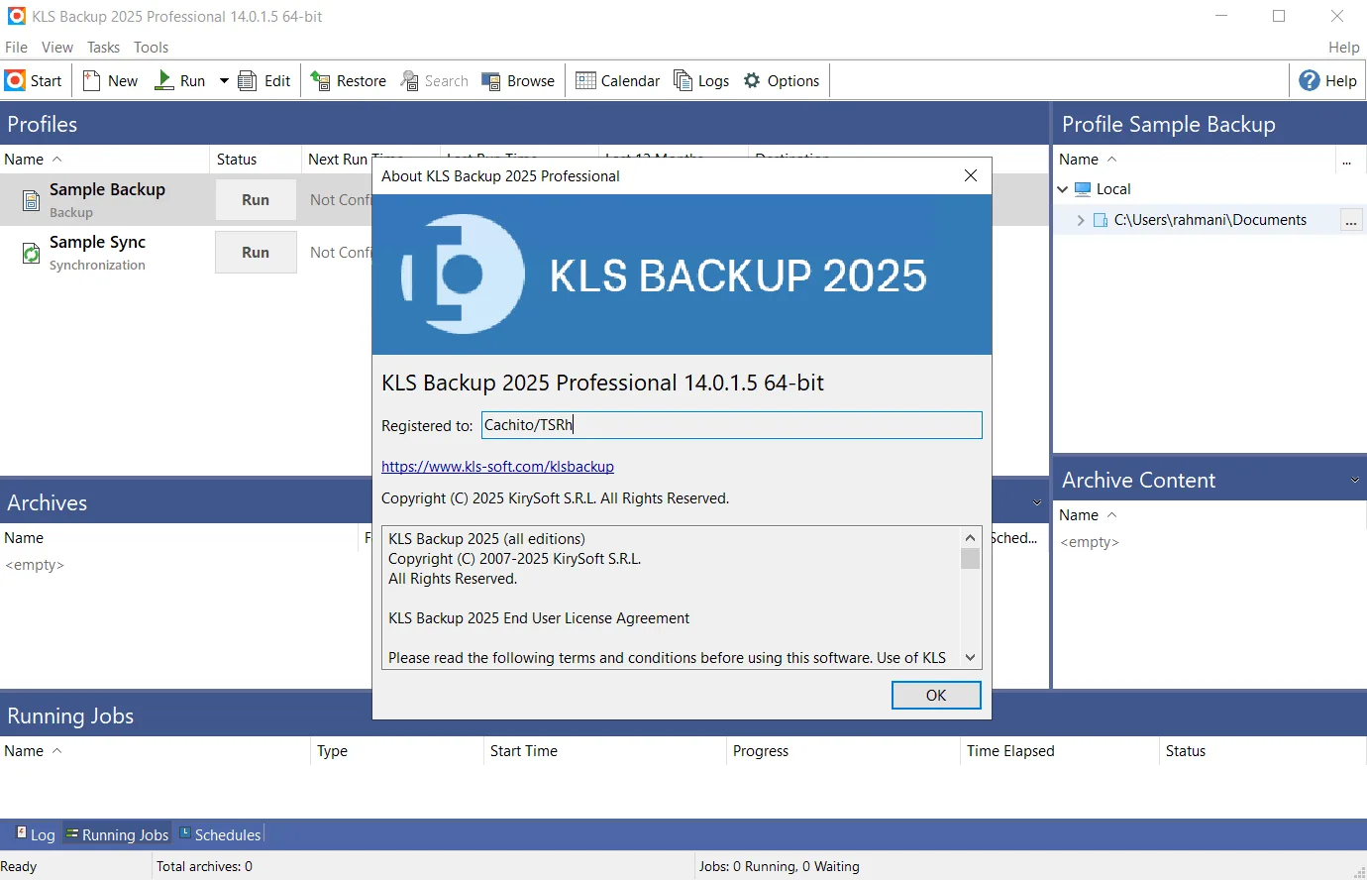Collapse the Archives panel chevron
Image resolution: width=1367 pixels, height=880 pixels.
1037,502
